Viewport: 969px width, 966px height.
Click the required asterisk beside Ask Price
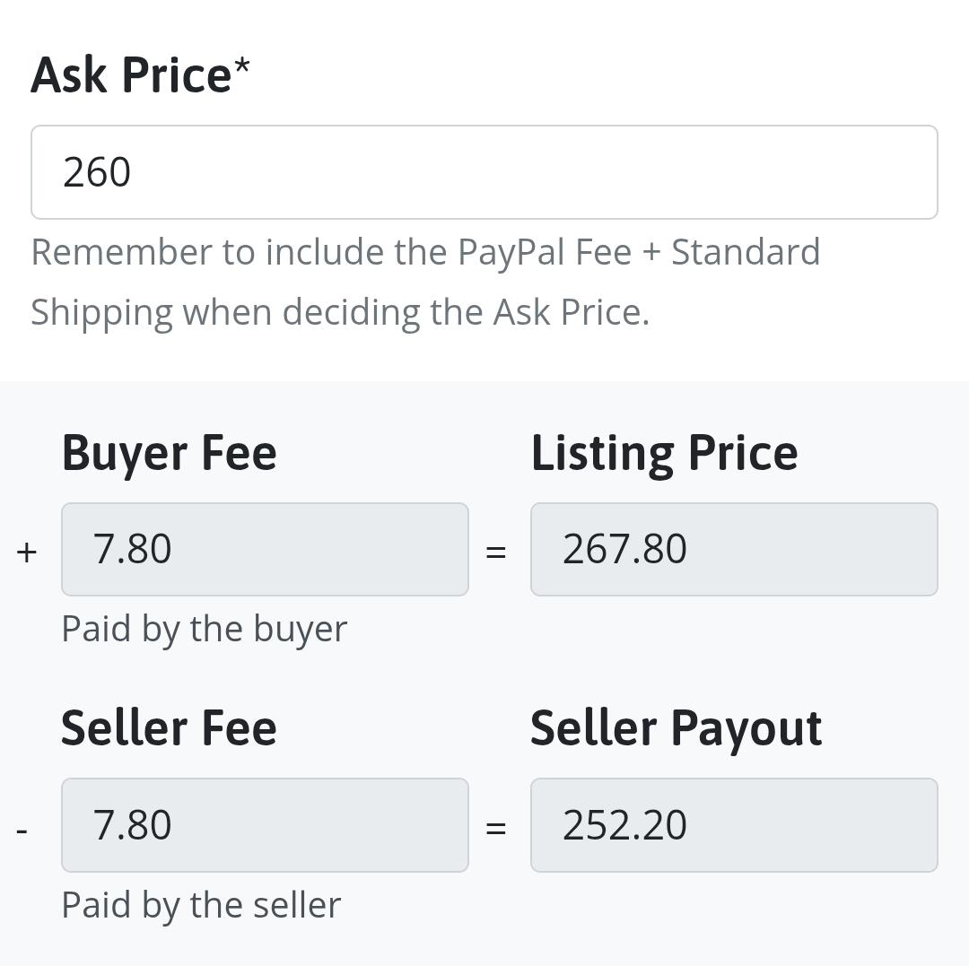242,66
